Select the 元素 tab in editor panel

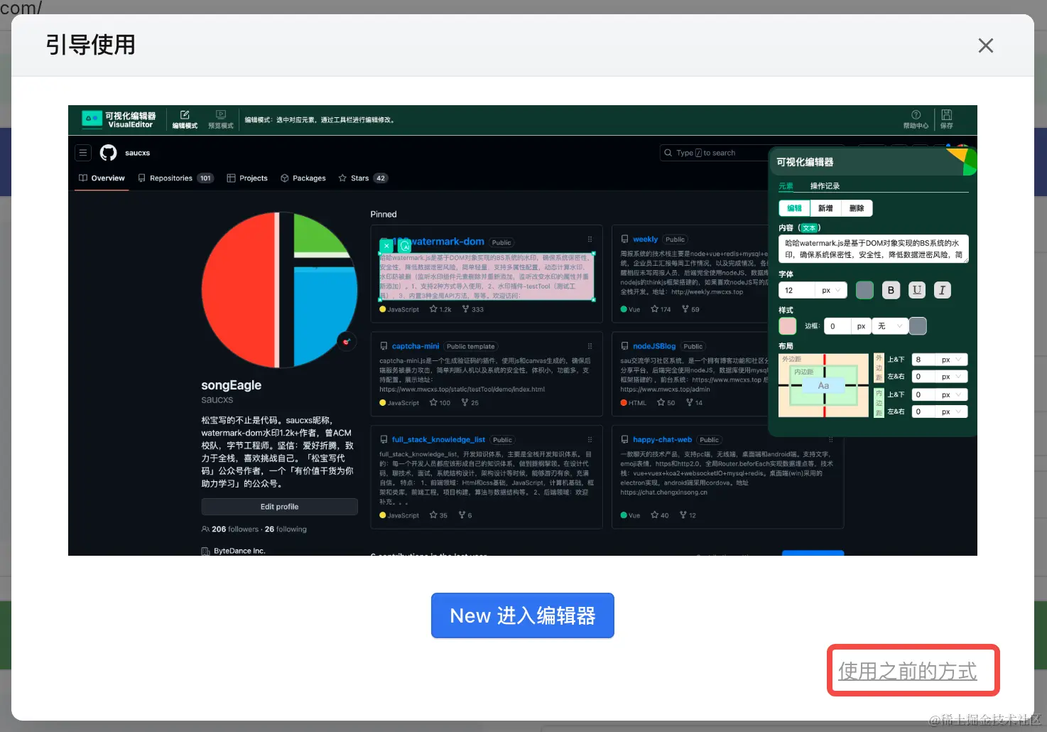[786, 186]
